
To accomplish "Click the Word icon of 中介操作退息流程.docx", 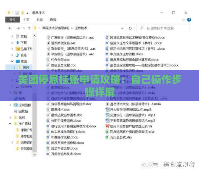I will pos(107,54).
